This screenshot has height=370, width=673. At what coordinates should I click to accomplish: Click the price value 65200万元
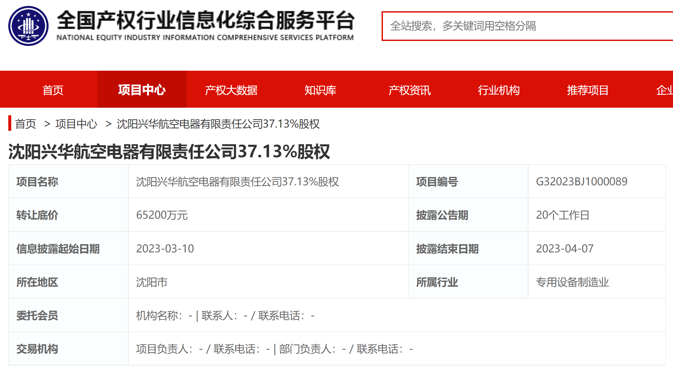click(162, 215)
